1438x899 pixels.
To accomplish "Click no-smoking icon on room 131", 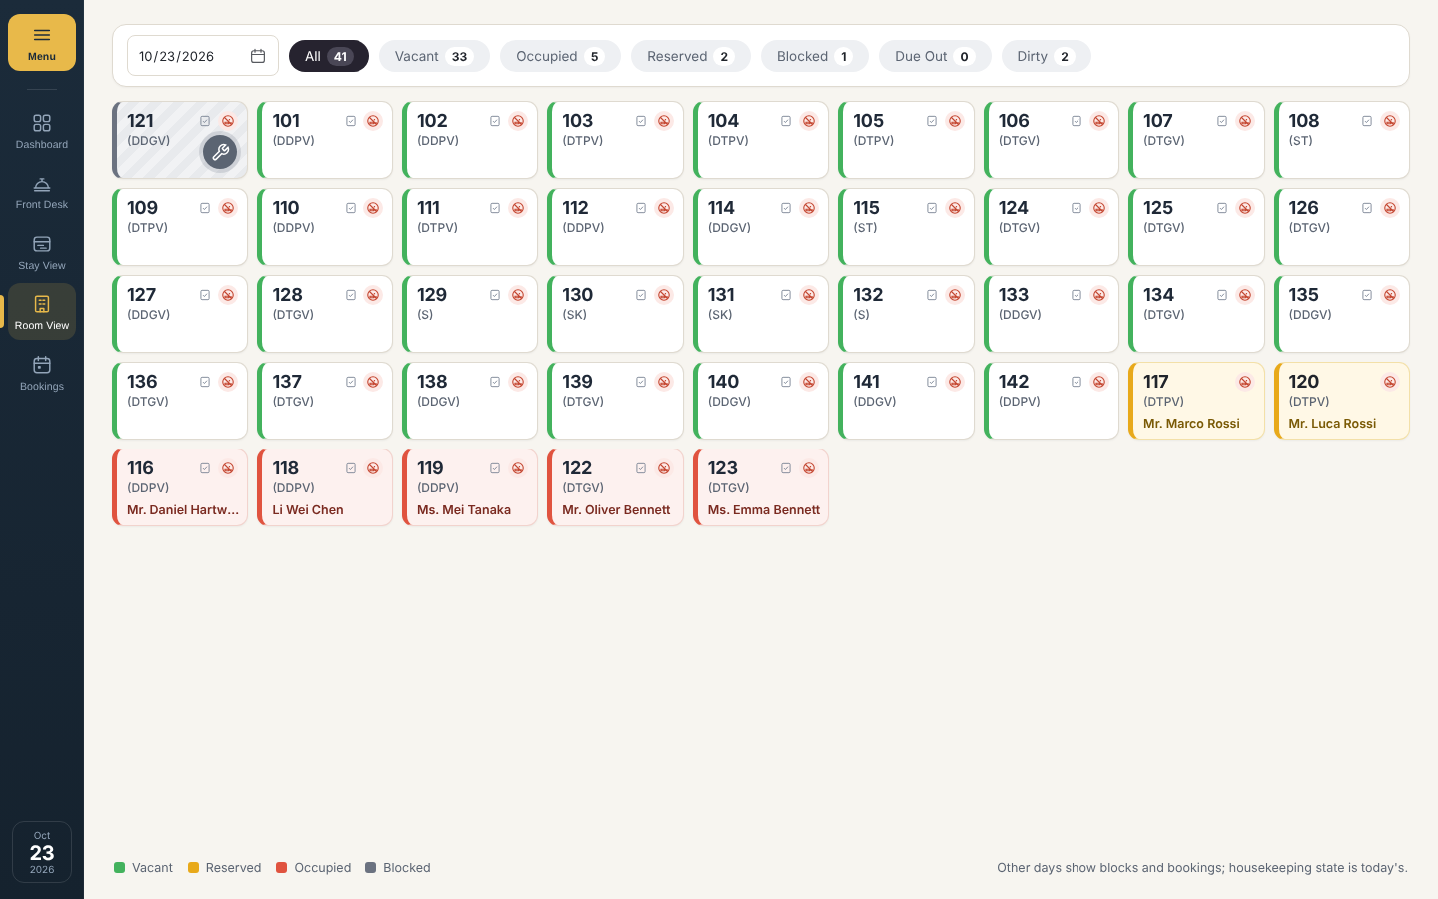I will click(x=809, y=295).
